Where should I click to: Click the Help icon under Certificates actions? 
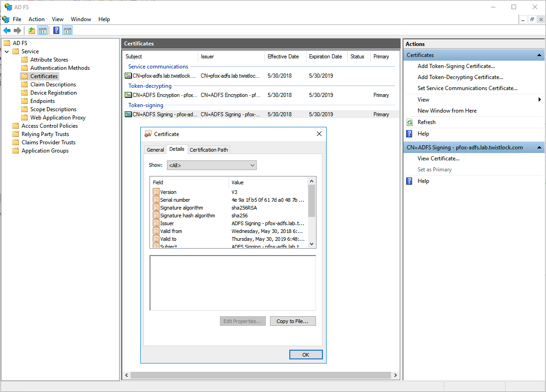click(x=409, y=134)
